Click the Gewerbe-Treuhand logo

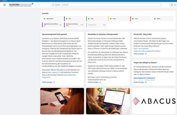(x=21, y=5)
